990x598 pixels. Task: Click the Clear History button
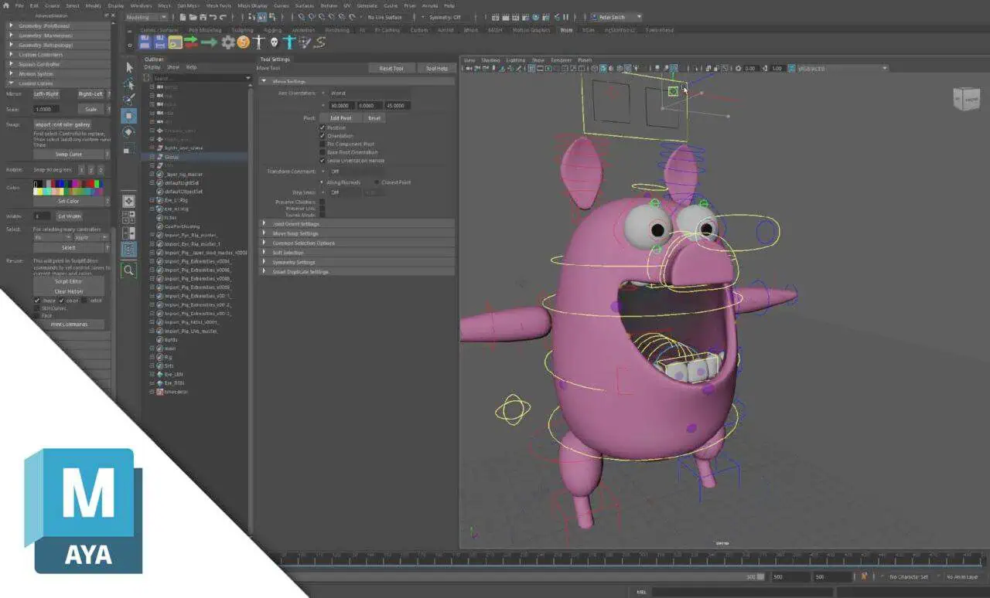69,291
